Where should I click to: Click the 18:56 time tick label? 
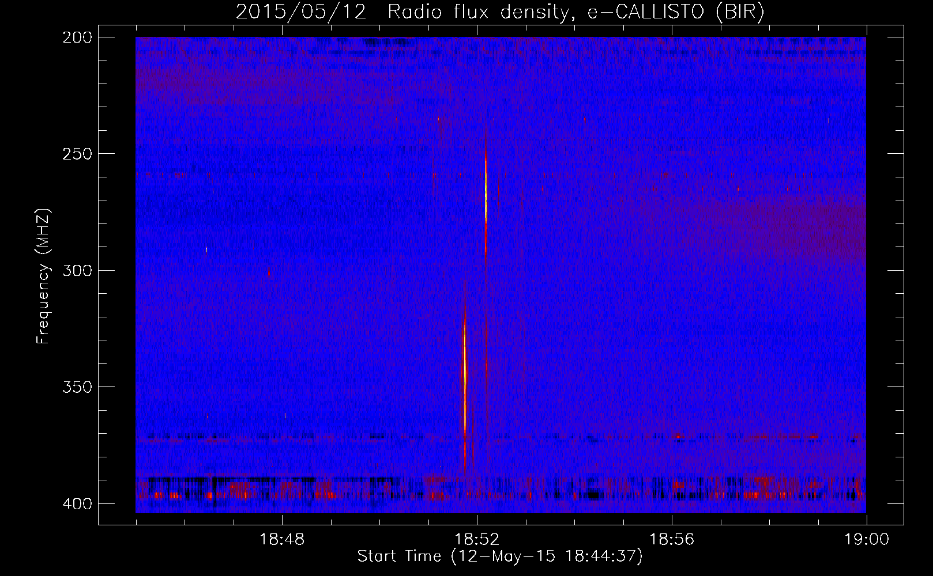click(x=672, y=540)
